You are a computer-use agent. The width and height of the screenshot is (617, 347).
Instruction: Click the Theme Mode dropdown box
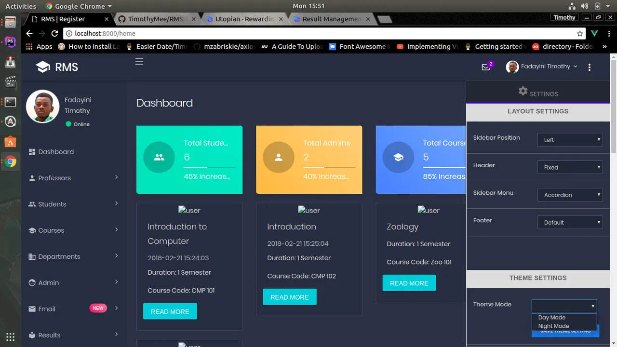coord(564,306)
